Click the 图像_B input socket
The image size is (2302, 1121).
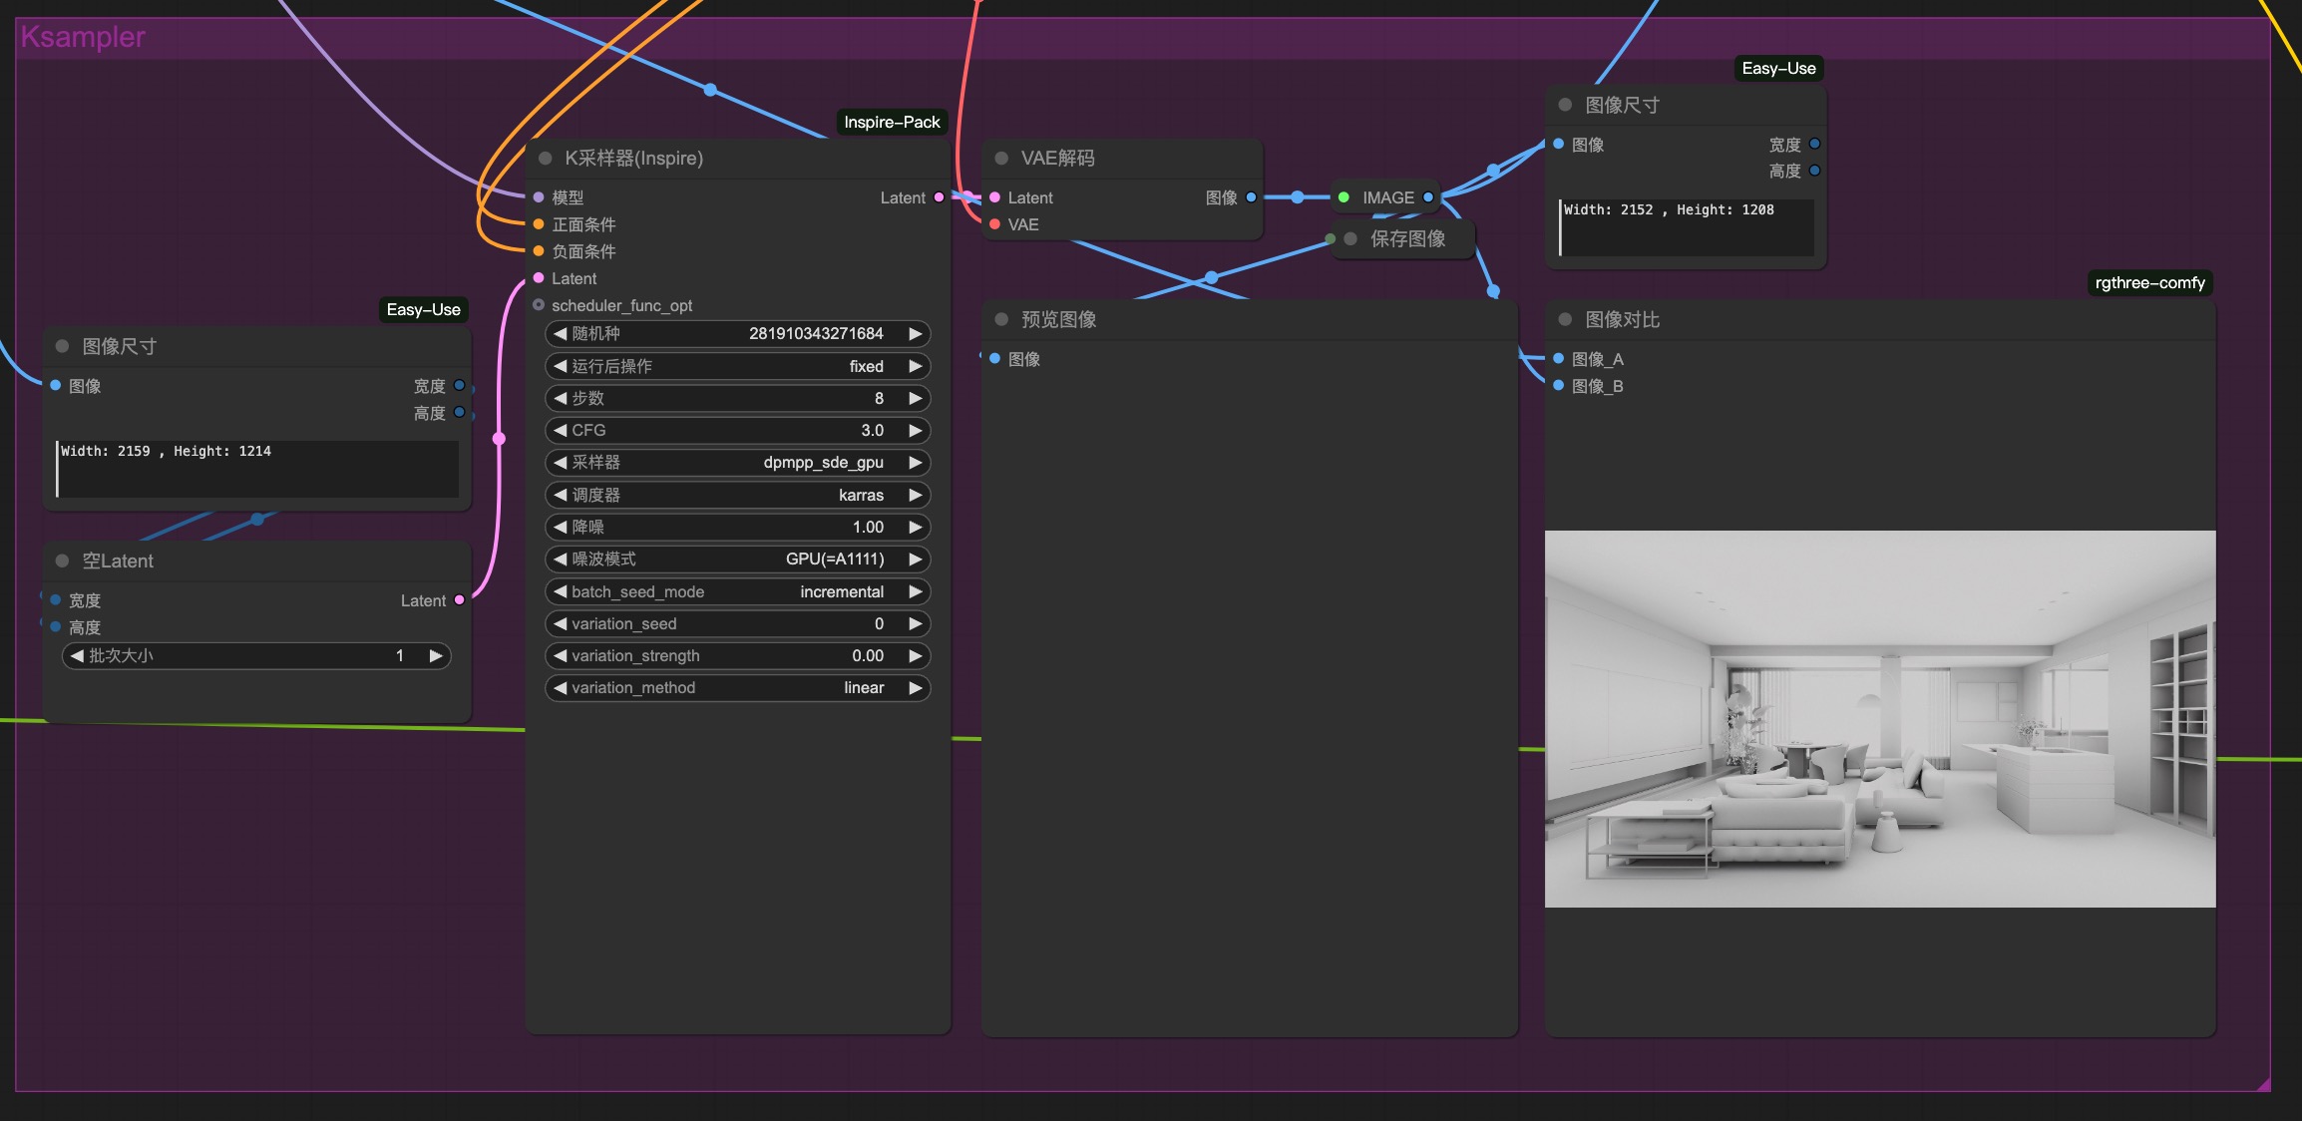point(1558,386)
